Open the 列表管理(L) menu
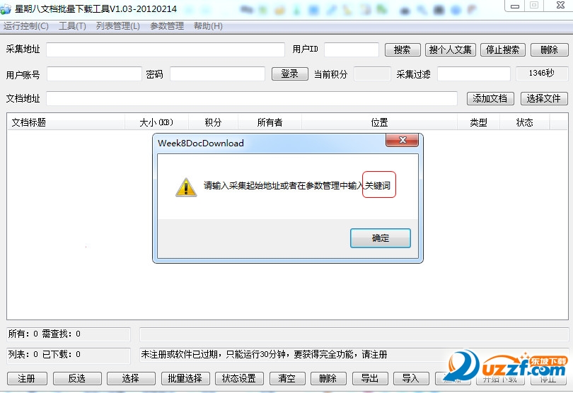The width and height of the screenshot is (573, 393). (118, 26)
